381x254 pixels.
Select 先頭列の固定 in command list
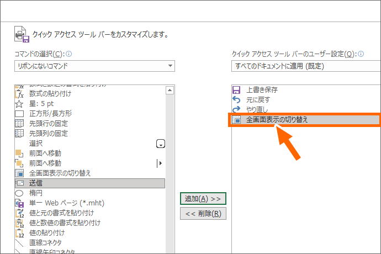tap(49, 134)
